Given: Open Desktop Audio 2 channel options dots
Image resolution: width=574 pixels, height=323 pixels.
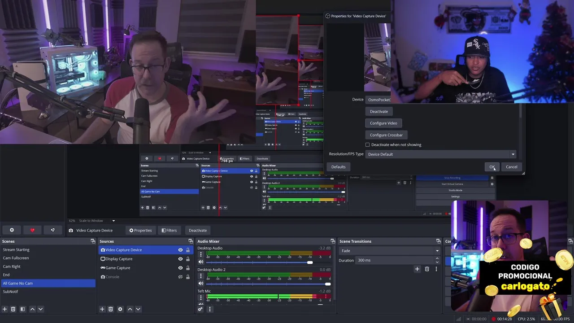Looking at the screenshot, I should pyautogui.click(x=201, y=276).
